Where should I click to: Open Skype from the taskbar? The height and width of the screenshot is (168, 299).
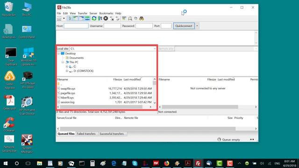point(135,163)
